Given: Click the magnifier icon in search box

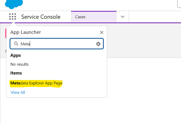Looking at the screenshot, I should (x=16, y=44).
